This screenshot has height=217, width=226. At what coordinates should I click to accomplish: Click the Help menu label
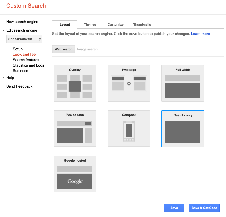point(10,77)
